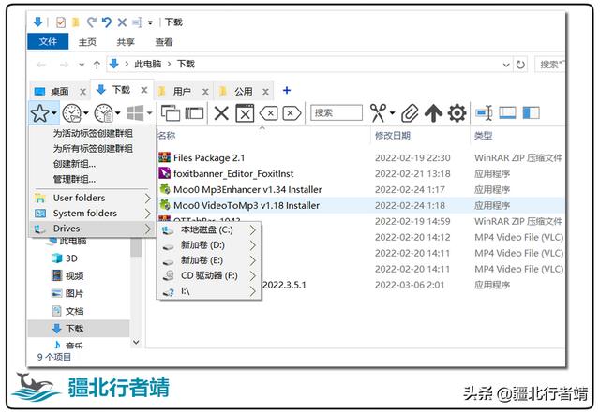Add a new tab with the plus button
600x413 pixels.
[287, 91]
